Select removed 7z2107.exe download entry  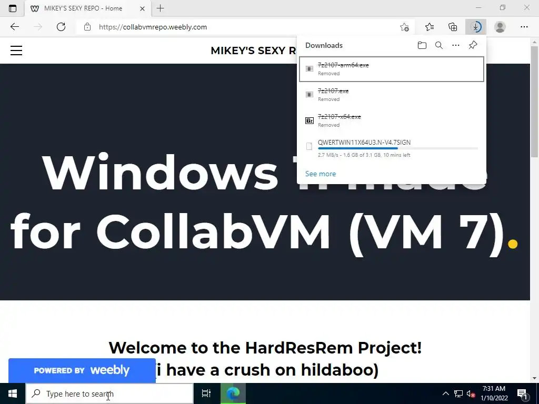point(392,95)
